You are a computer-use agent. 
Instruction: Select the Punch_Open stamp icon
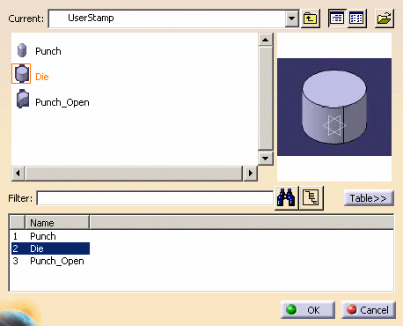[23, 99]
